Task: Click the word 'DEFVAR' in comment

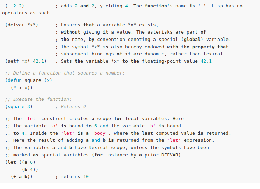Action: tap(169, 155)
